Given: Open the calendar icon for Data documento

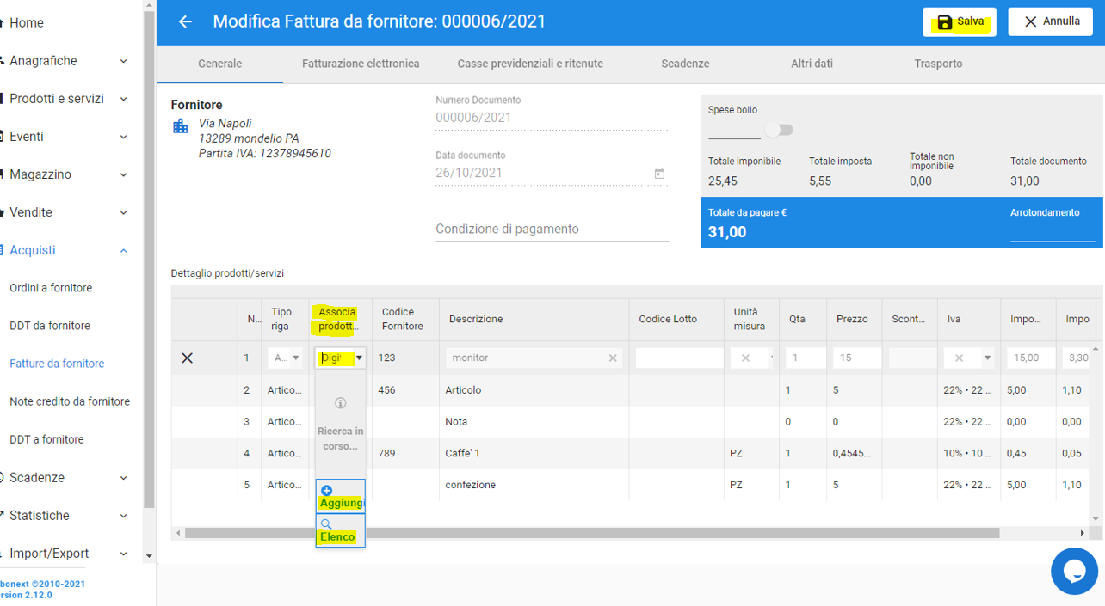Looking at the screenshot, I should tap(659, 173).
